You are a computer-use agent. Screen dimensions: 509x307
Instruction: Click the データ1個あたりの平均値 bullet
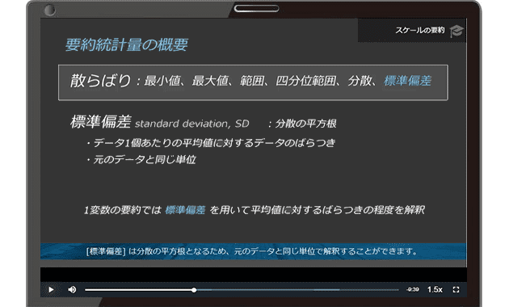211,143
